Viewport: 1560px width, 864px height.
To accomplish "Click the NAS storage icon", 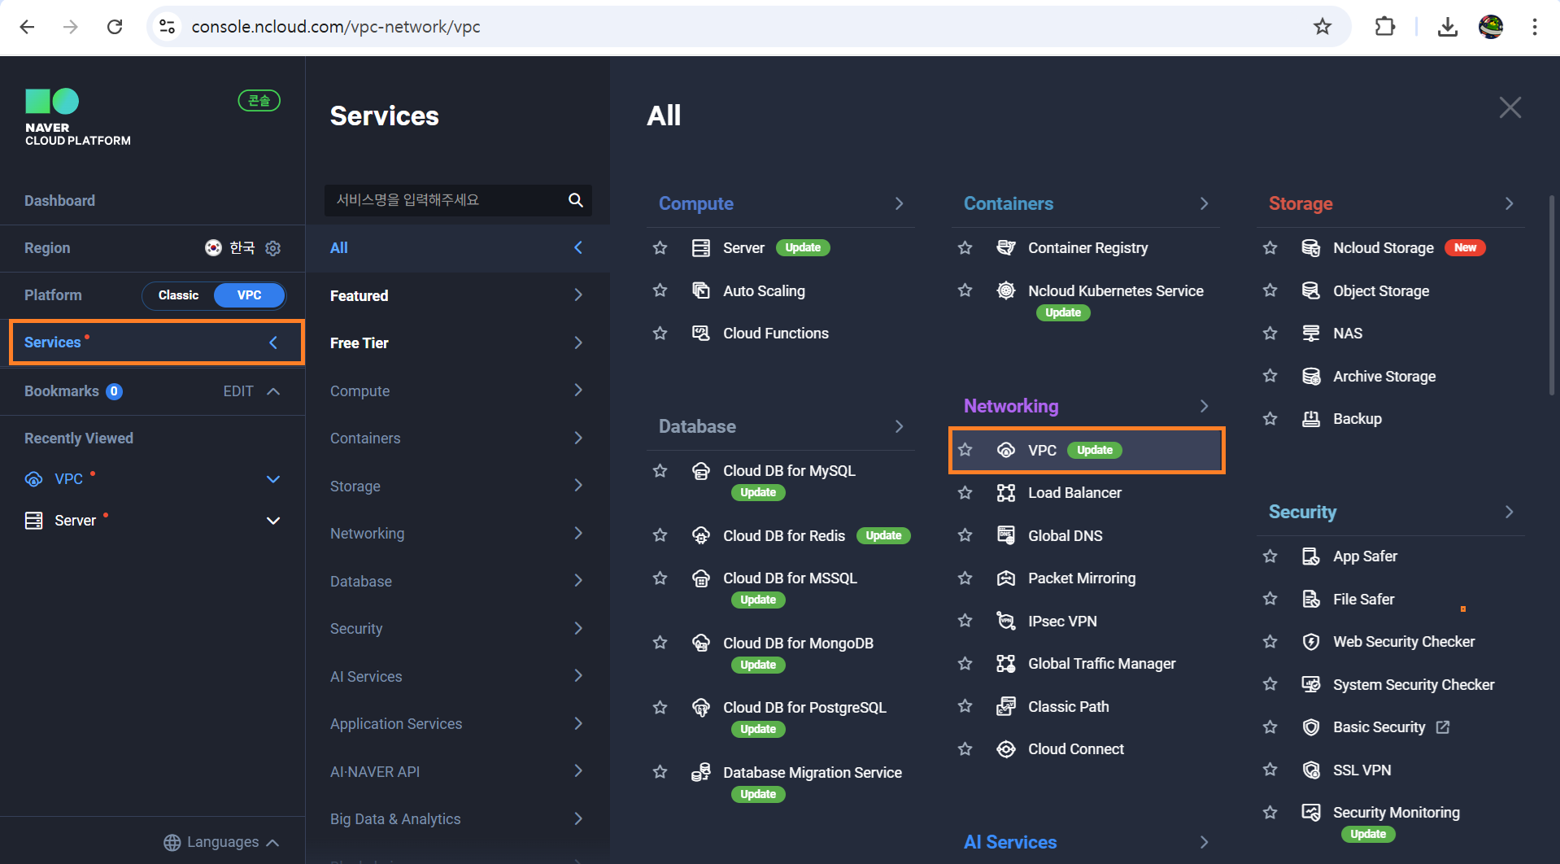I will click(1311, 333).
